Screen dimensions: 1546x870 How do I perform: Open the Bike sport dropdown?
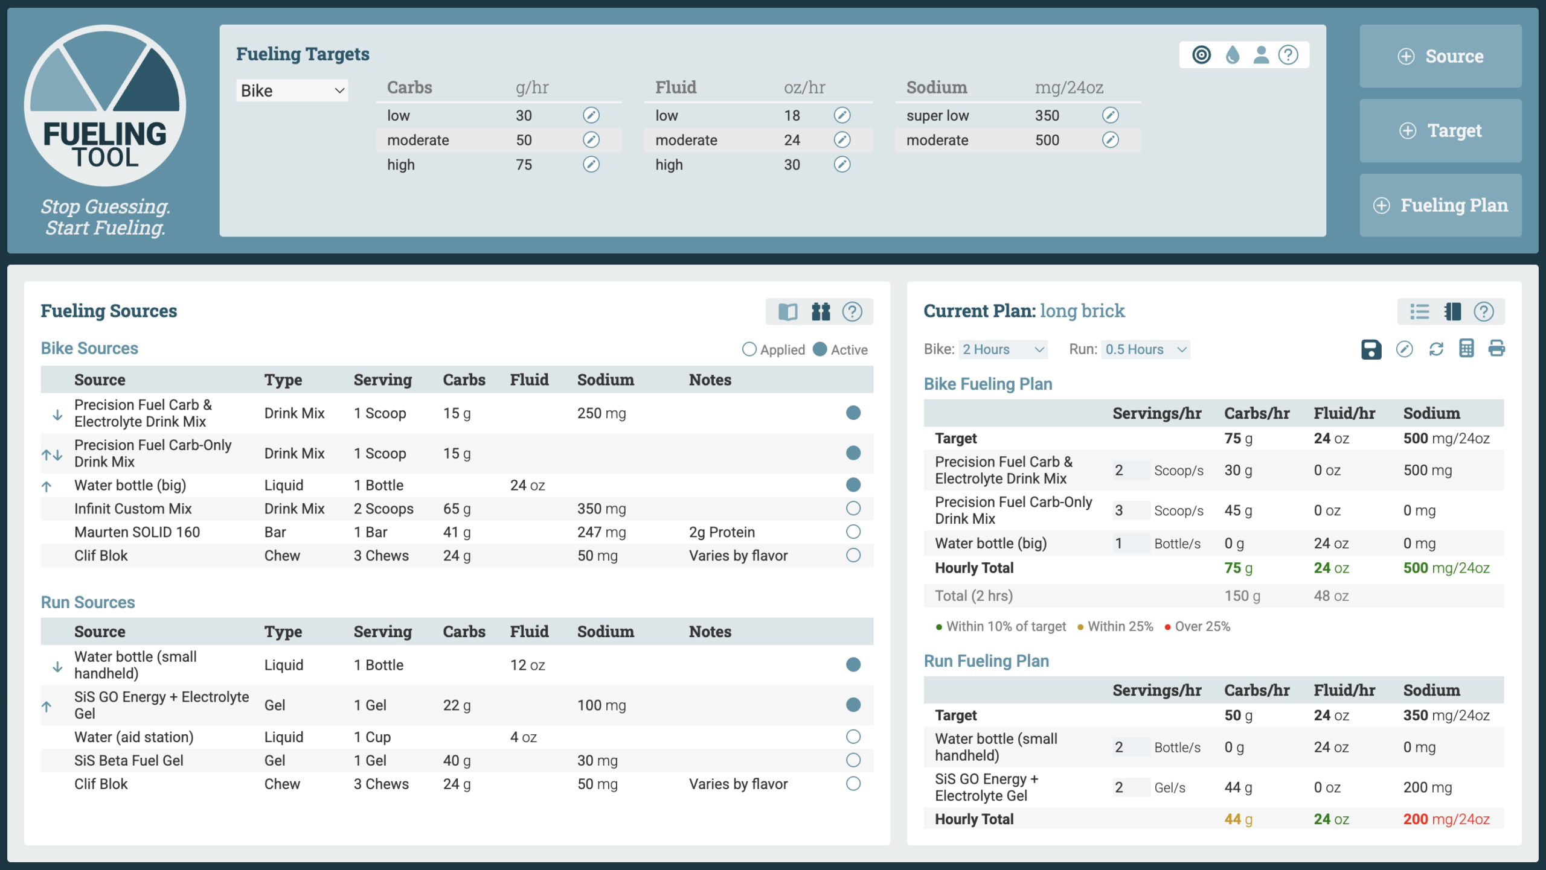(x=292, y=90)
